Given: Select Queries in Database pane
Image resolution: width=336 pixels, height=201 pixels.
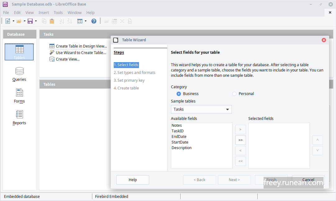Looking at the screenshot, I should click(x=19, y=74).
